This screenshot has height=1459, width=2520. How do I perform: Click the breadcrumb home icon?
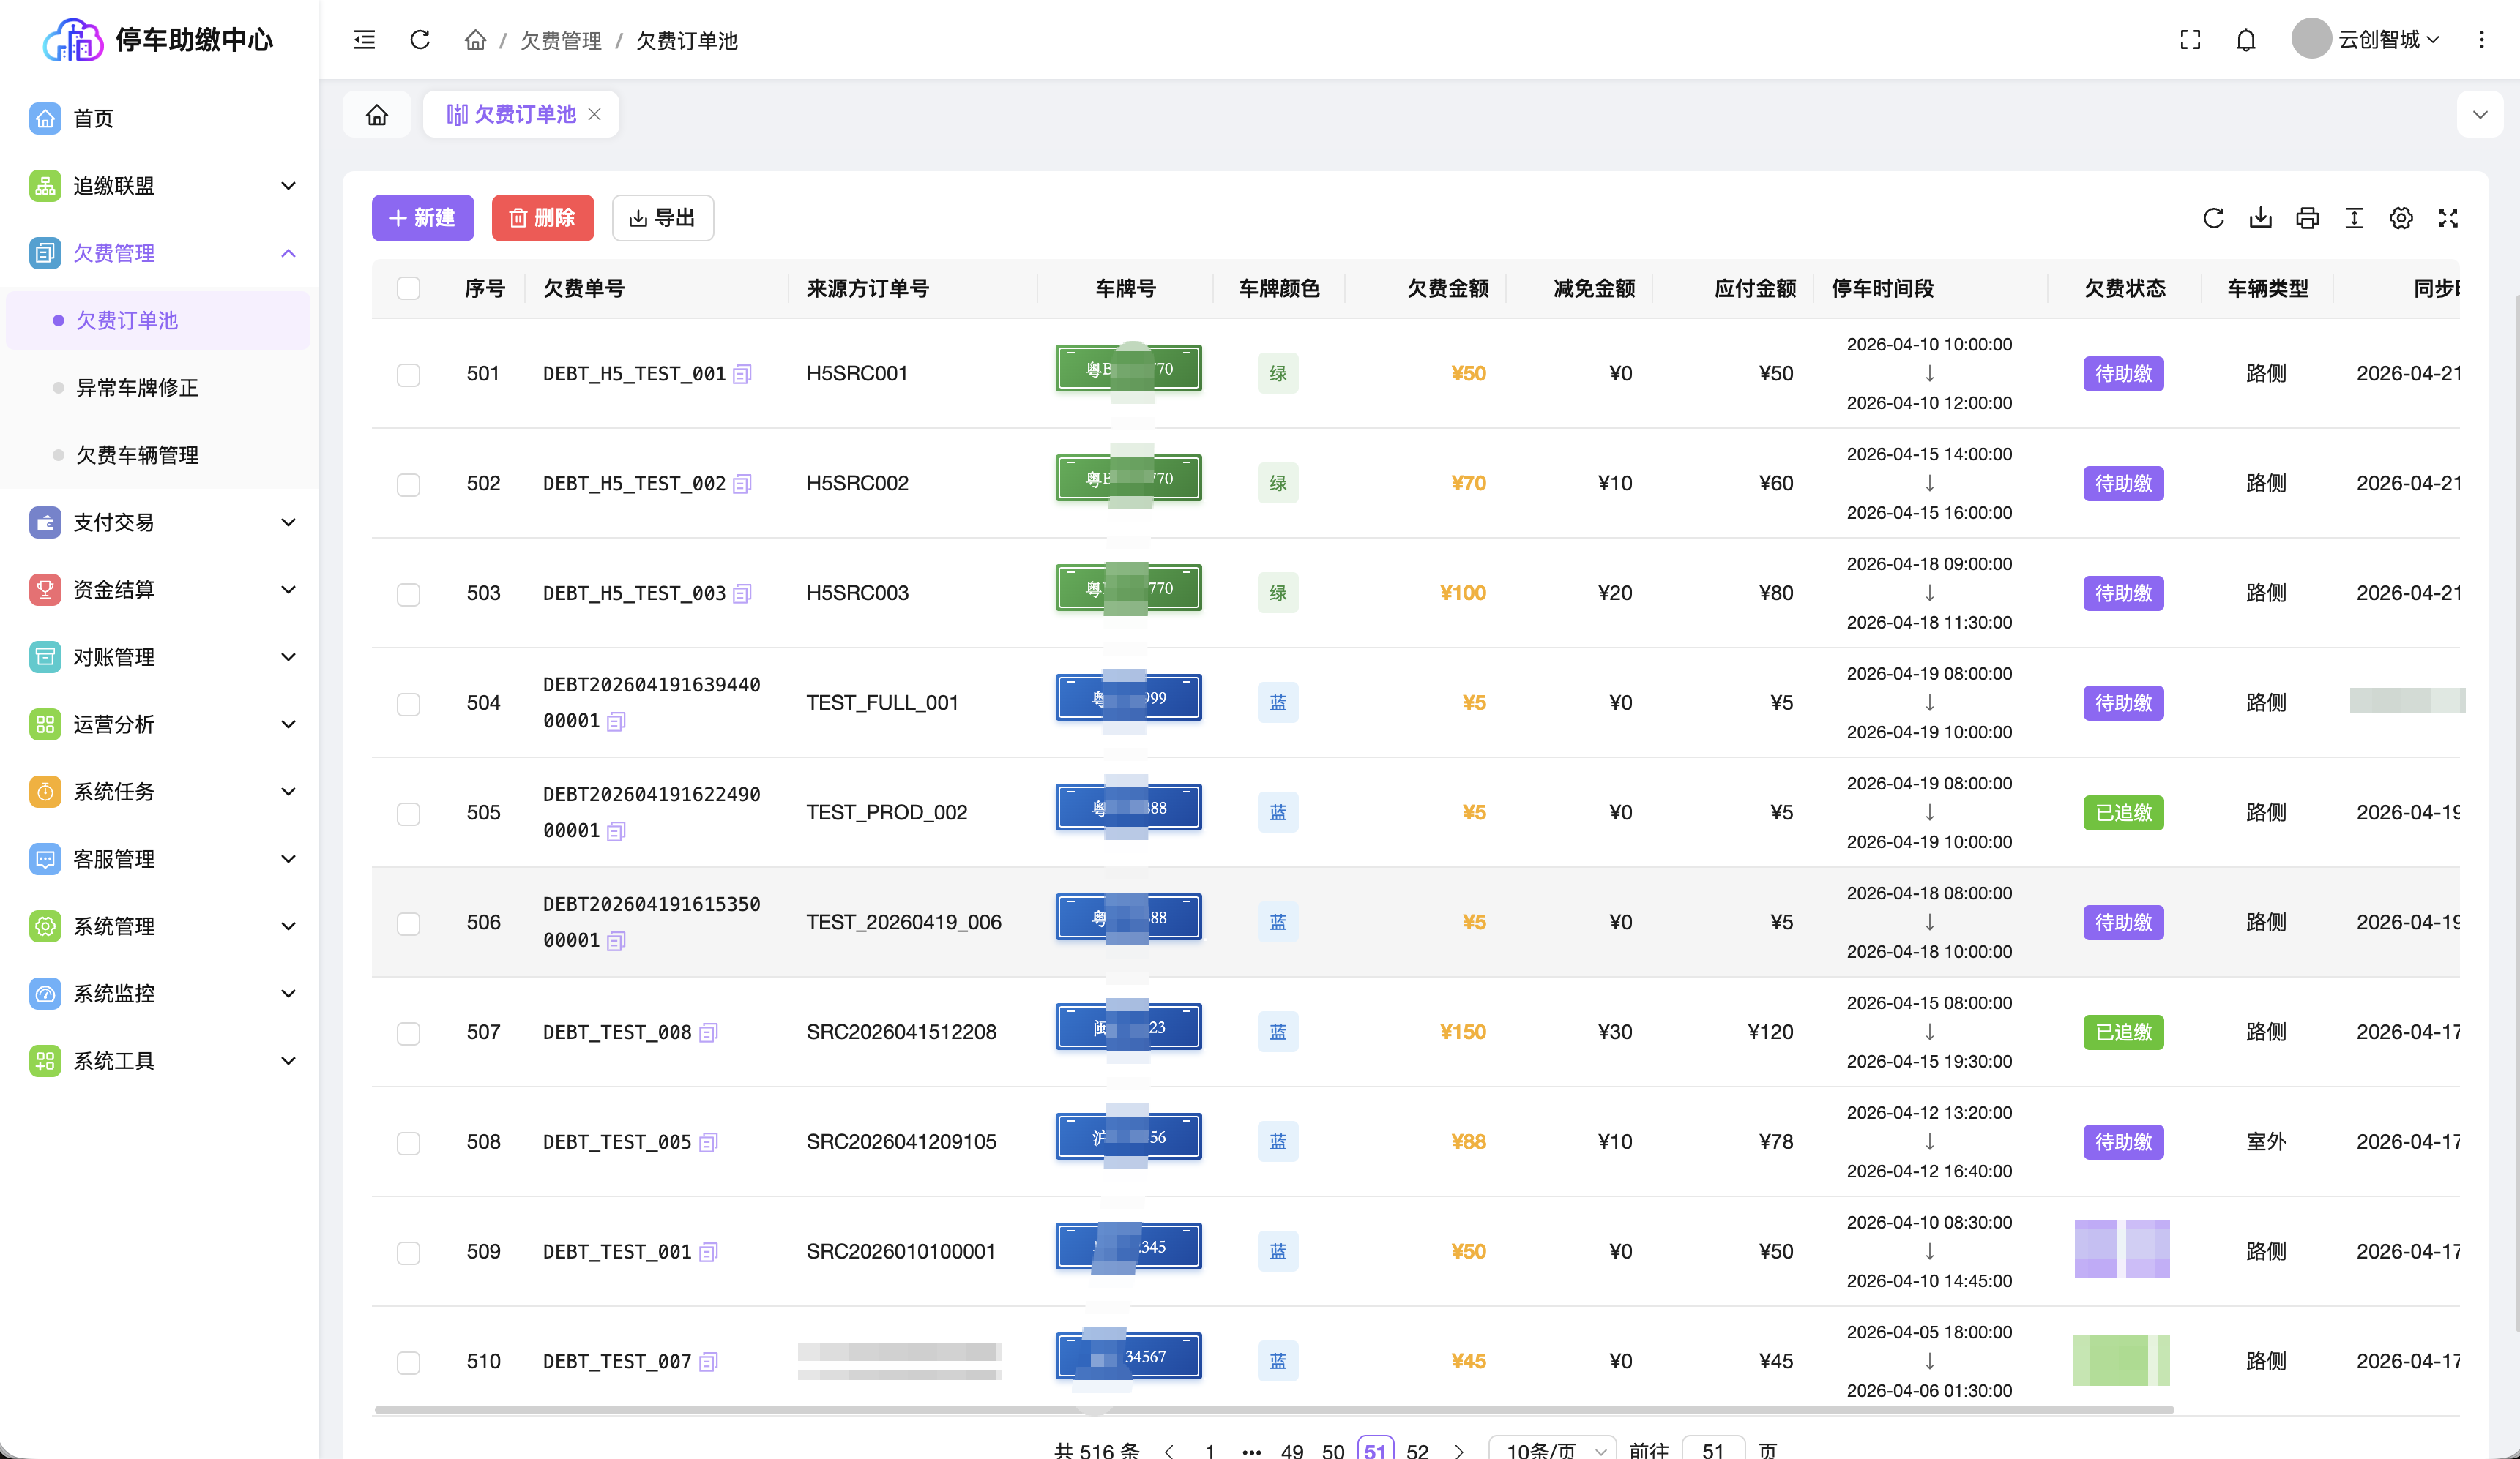click(475, 40)
